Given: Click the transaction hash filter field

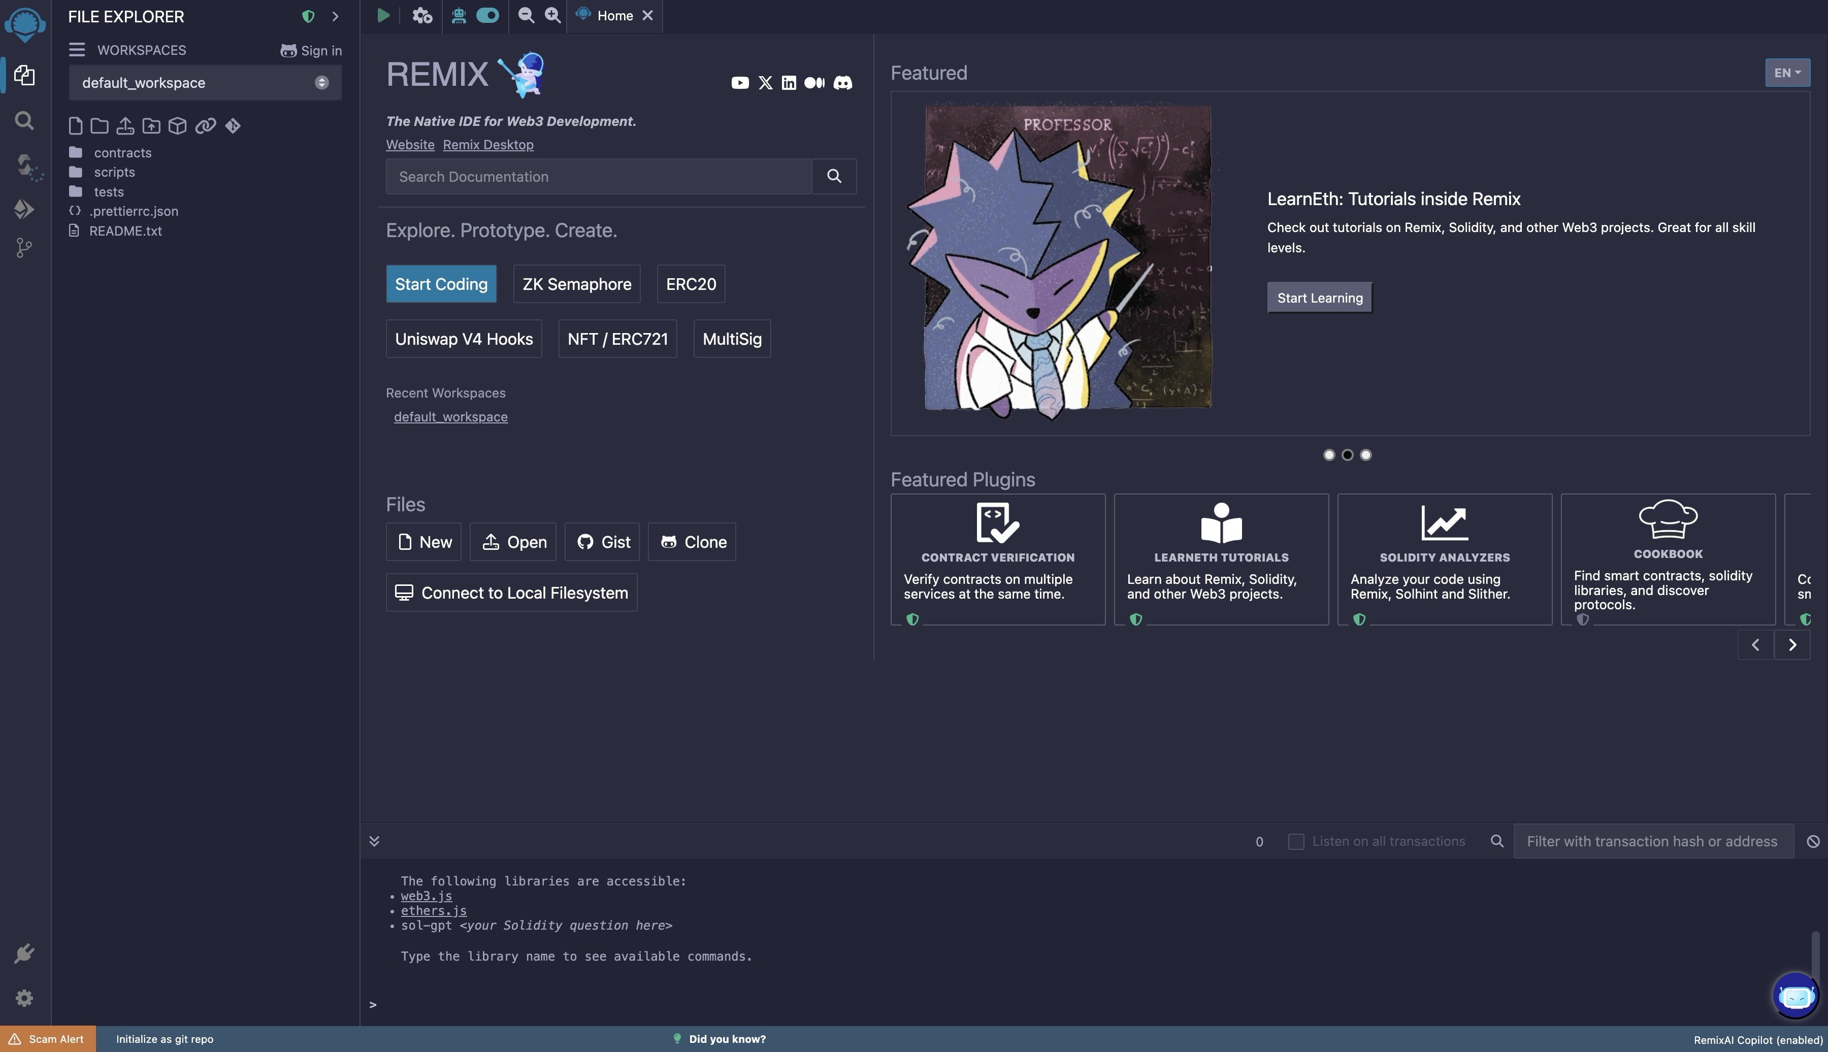Looking at the screenshot, I should coord(1653,841).
